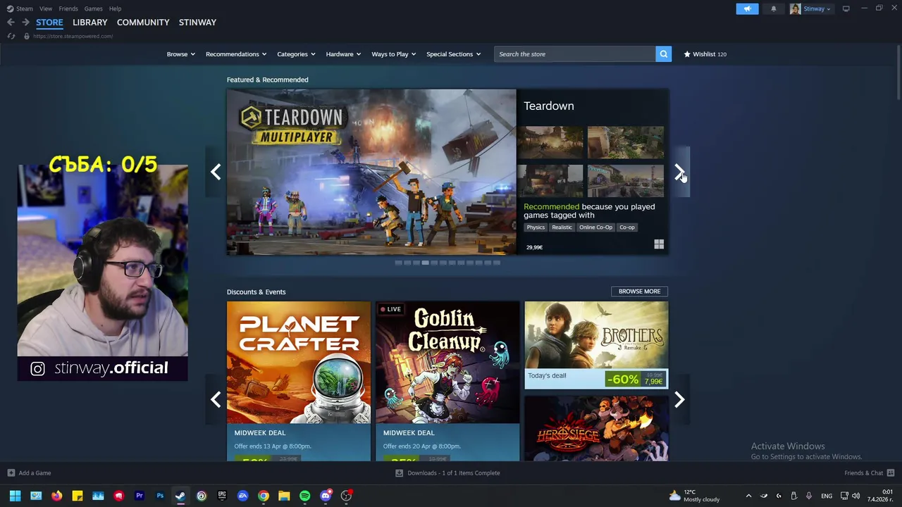This screenshot has width=902, height=507.
Task: Open the Wishlist link
Action: [x=705, y=54]
